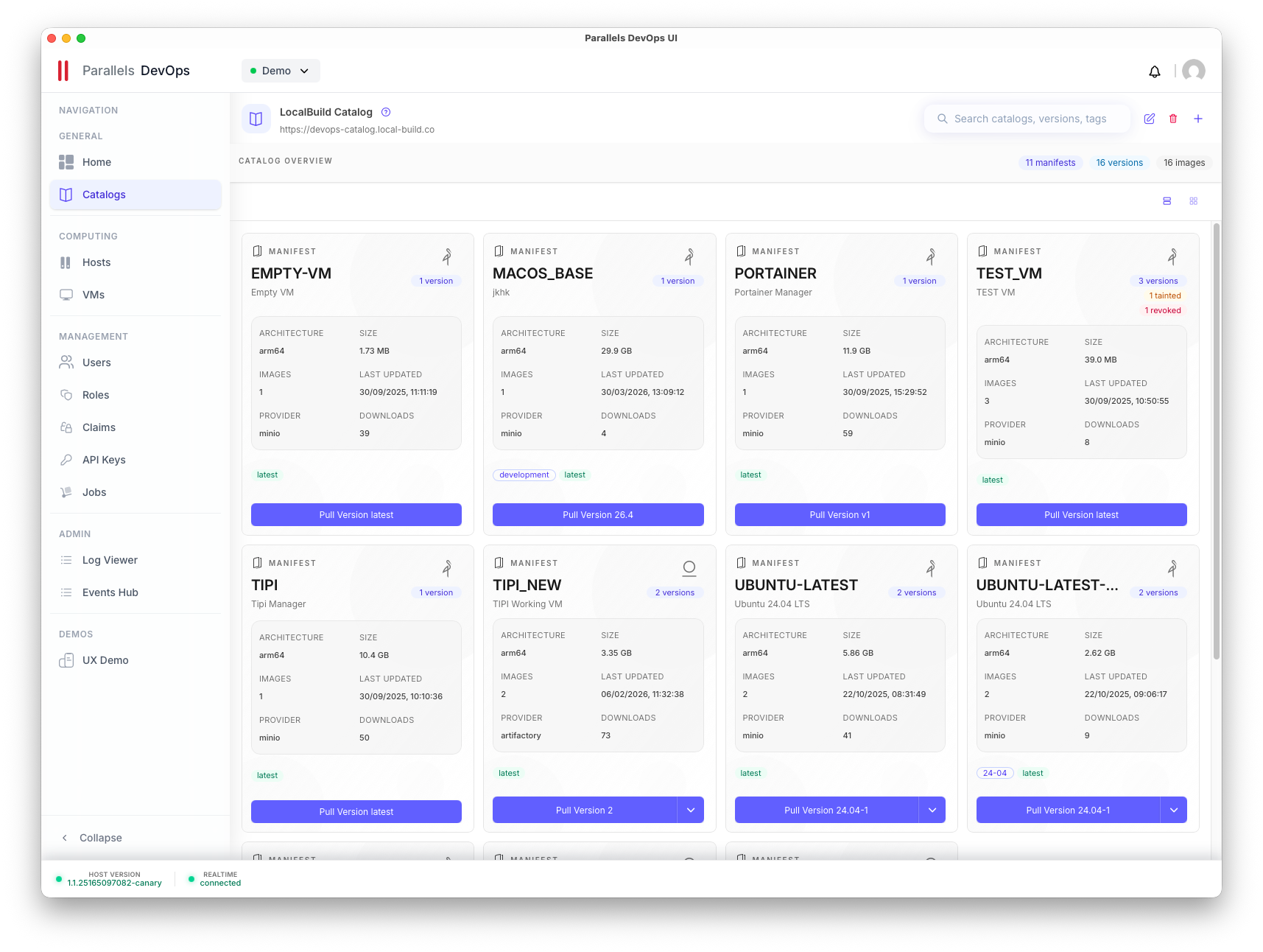Click the catalog page vertical scrollbar
Image resolution: width=1263 pixels, height=952 pixels.
(1217, 442)
